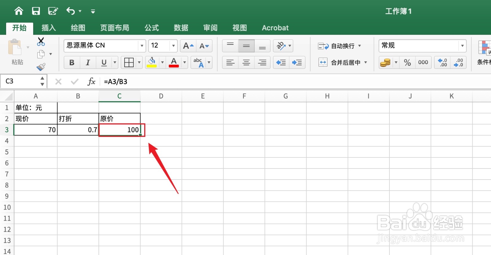Viewport: 491px width, 255px height.
Task: Open the 视图 ribbon tab
Action: point(240,28)
